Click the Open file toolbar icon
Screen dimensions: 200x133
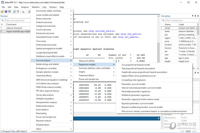tap(2, 12)
